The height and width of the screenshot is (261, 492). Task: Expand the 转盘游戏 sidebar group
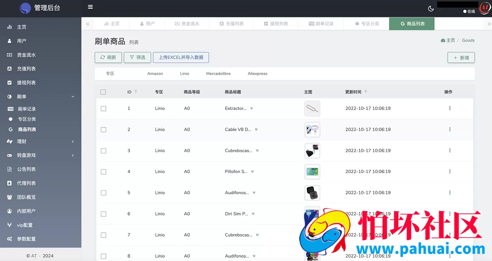point(40,155)
